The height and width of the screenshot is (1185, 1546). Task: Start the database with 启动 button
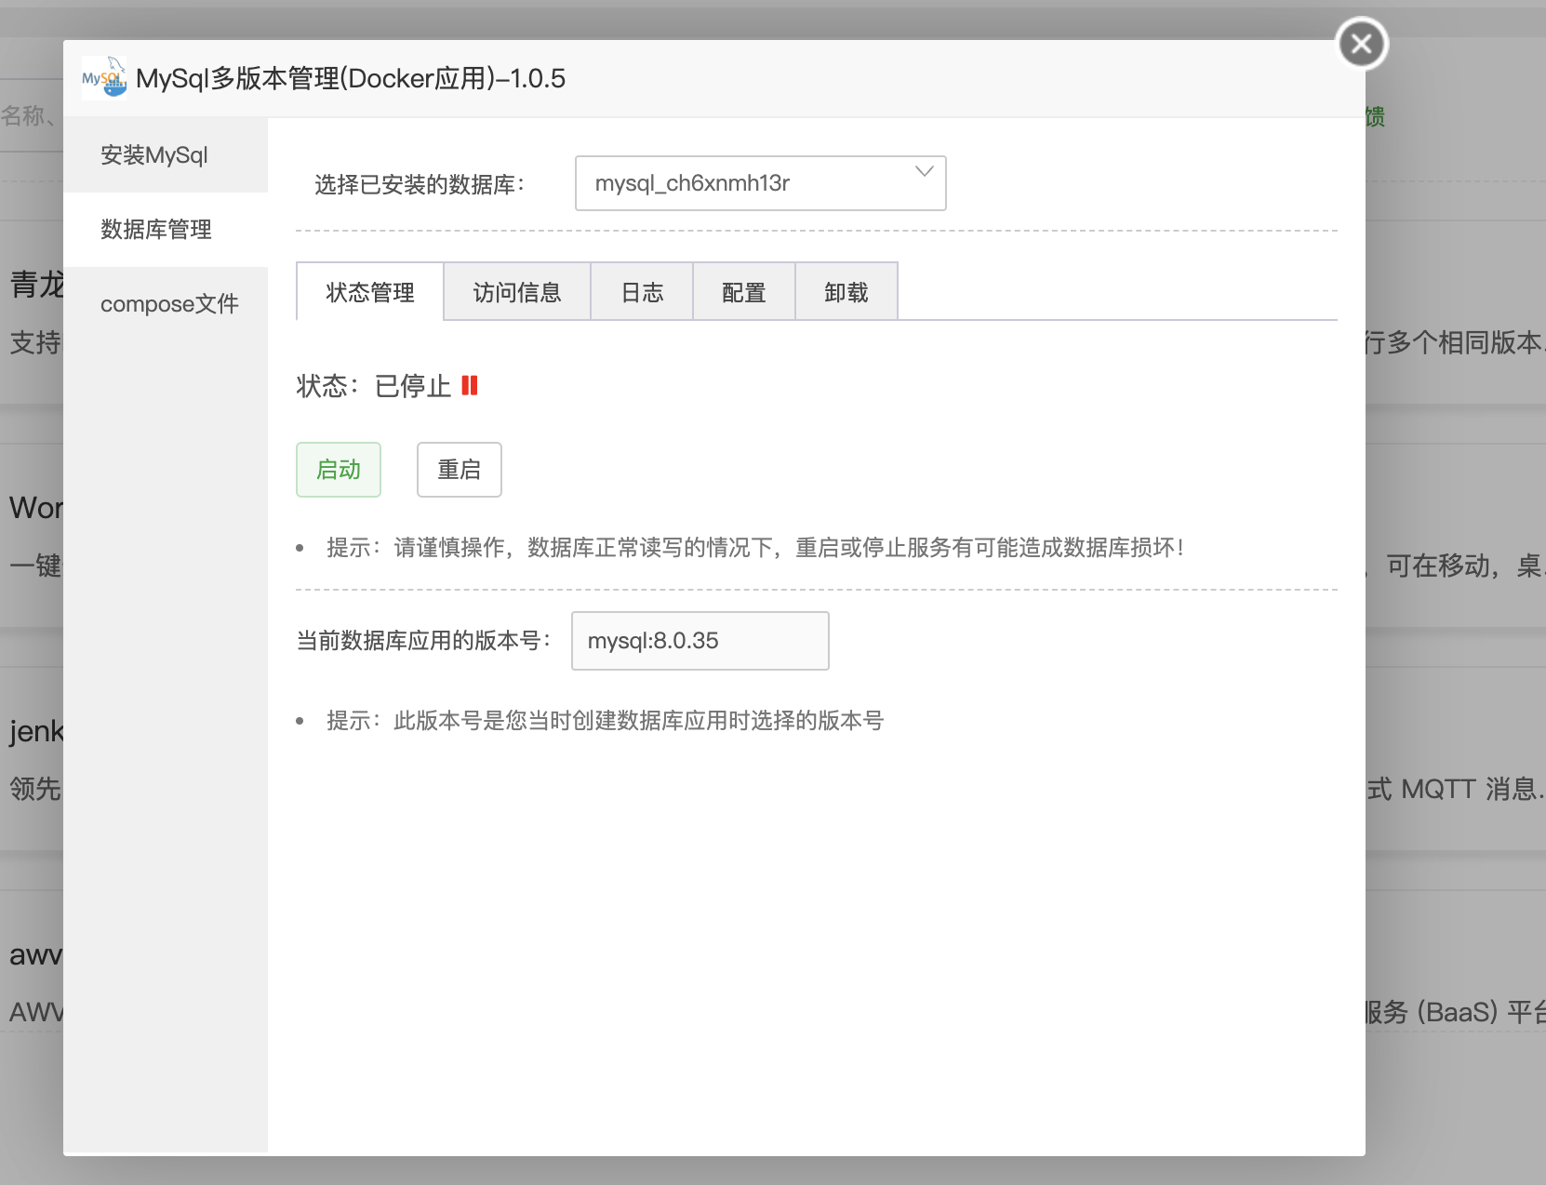pos(339,470)
